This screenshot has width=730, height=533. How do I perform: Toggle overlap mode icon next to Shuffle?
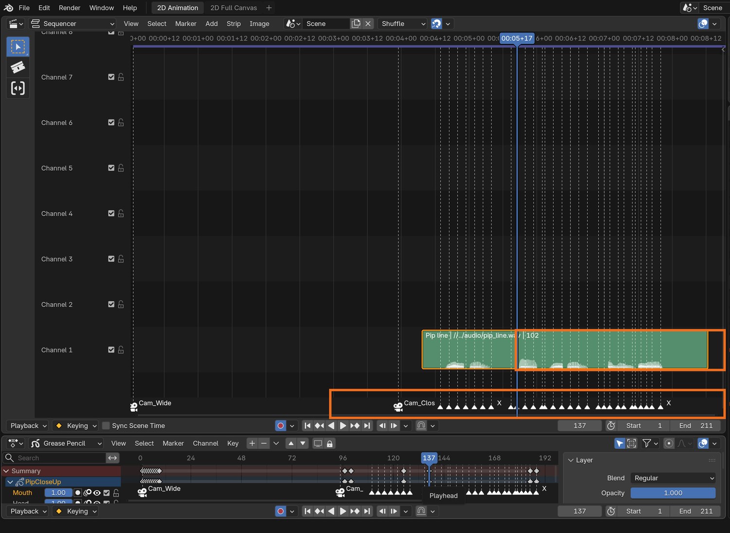[437, 23]
